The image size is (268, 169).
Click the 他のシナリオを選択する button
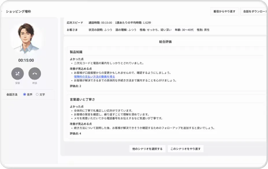[147, 149]
